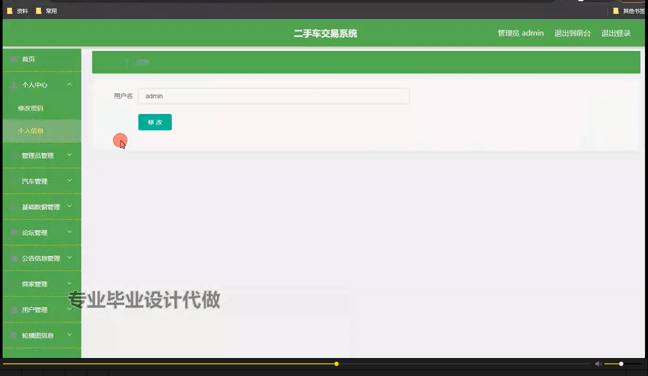648x376 pixels.
Task: Click the 退出到前台 link
Action: pyautogui.click(x=572, y=33)
